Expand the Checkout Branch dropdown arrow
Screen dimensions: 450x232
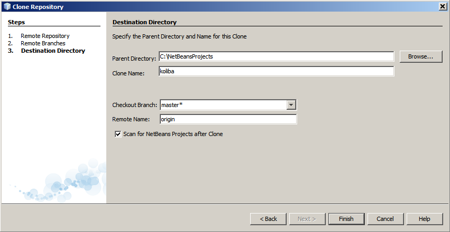coord(291,105)
